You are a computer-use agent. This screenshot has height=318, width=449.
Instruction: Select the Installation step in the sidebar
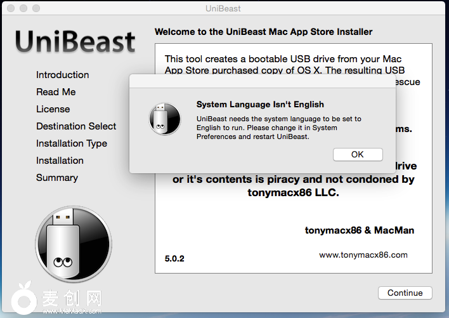pyautogui.click(x=60, y=161)
